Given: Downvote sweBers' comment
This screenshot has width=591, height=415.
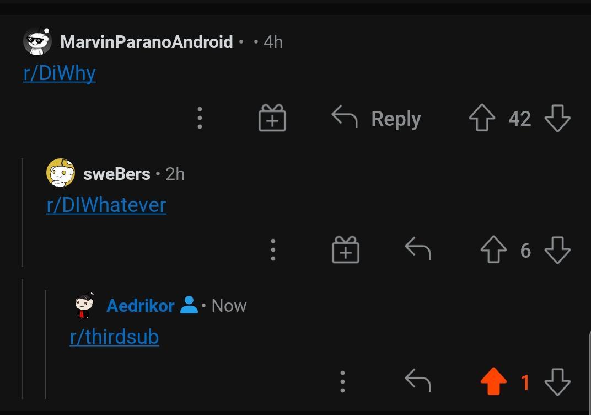Looking at the screenshot, I should click(557, 250).
